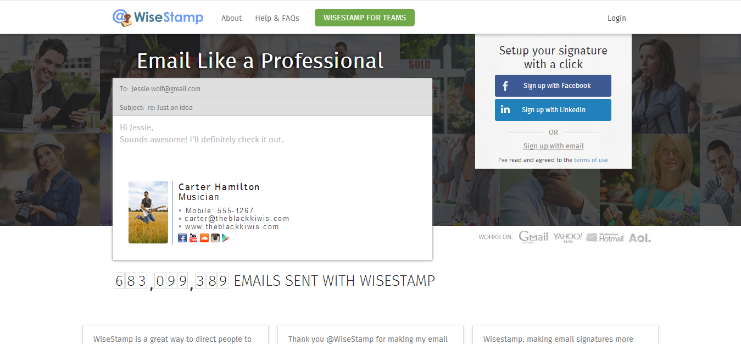Click the carter@theblackkiwis.com email address
741x344 pixels.
click(237, 219)
